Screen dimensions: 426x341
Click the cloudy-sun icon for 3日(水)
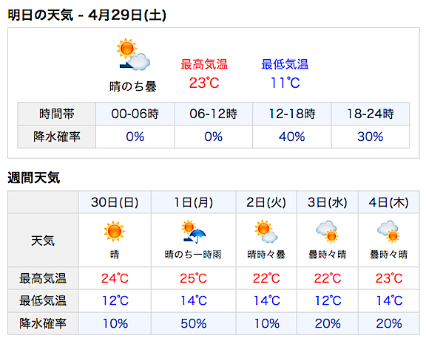point(327,231)
